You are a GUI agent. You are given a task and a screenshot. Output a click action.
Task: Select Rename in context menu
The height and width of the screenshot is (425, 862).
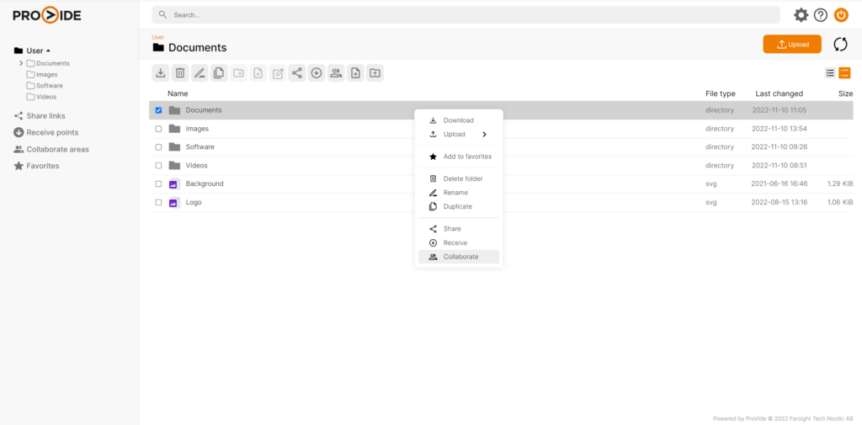pyautogui.click(x=459, y=193)
